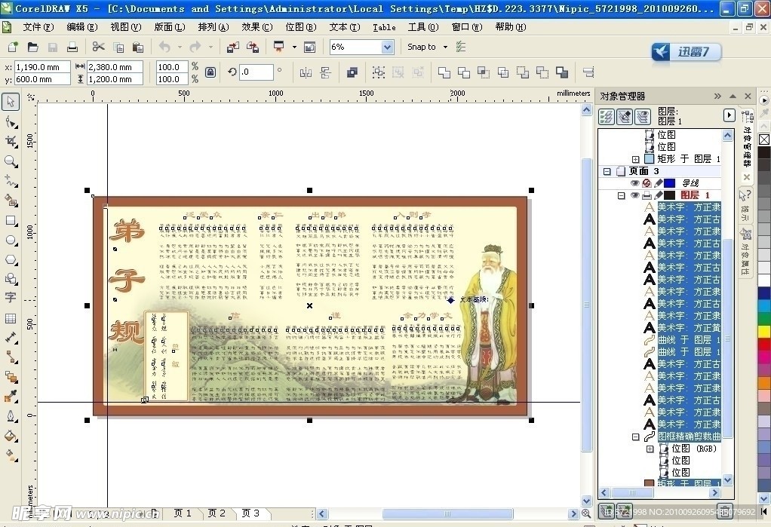The image size is (771, 527).
Task: Open the Snap to dropdown
Action: (445, 47)
